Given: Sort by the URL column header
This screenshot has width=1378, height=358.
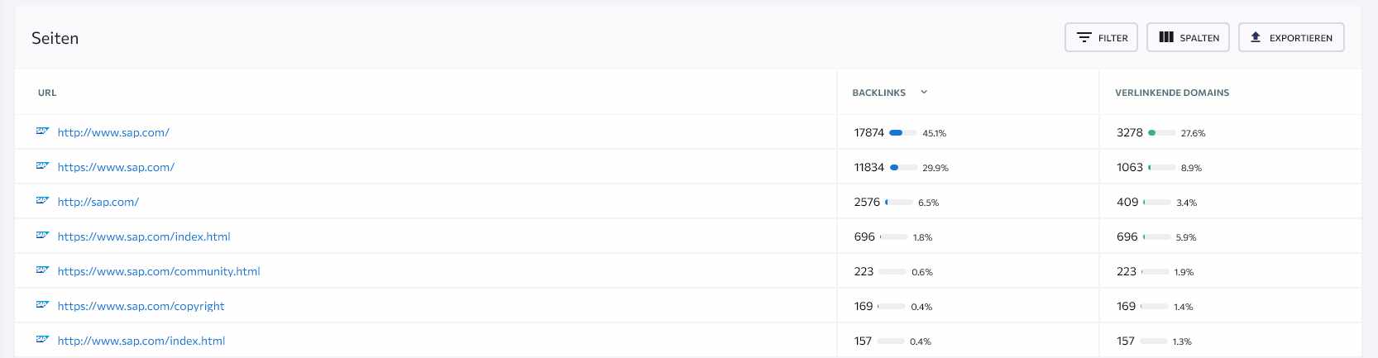Looking at the screenshot, I should click(47, 93).
